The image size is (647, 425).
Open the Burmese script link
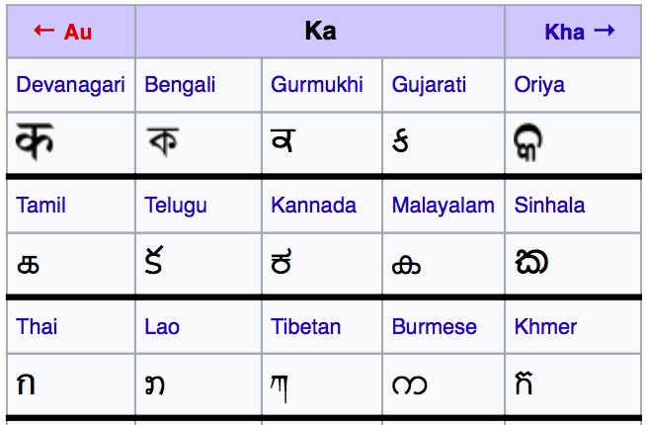pos(434,326)
